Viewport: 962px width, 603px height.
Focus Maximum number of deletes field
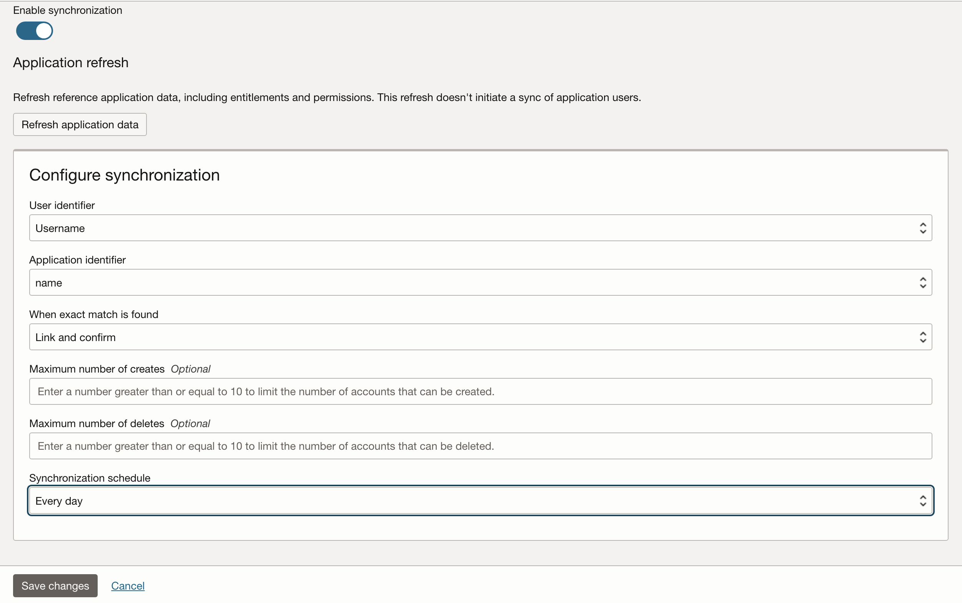click(480, 446)
